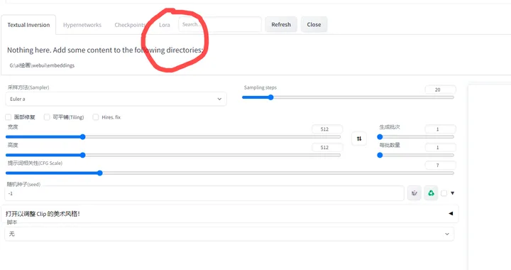
Task: Select the Textual Inversion tab
Action: point(28,25)
